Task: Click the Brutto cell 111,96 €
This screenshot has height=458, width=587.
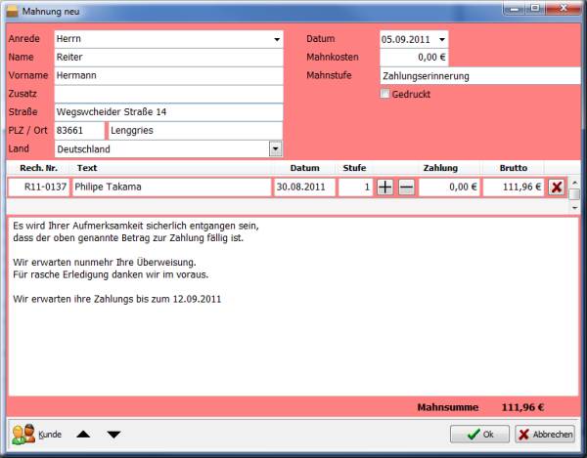Action: tap(514, 187)
